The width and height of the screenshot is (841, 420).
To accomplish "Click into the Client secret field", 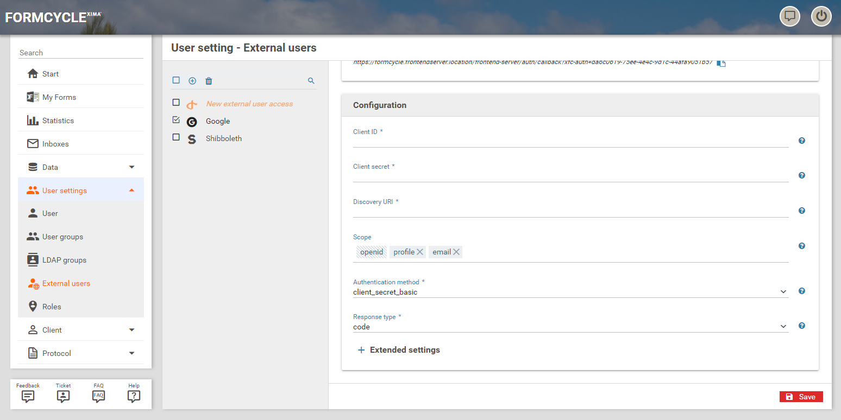I will [570, 176].
